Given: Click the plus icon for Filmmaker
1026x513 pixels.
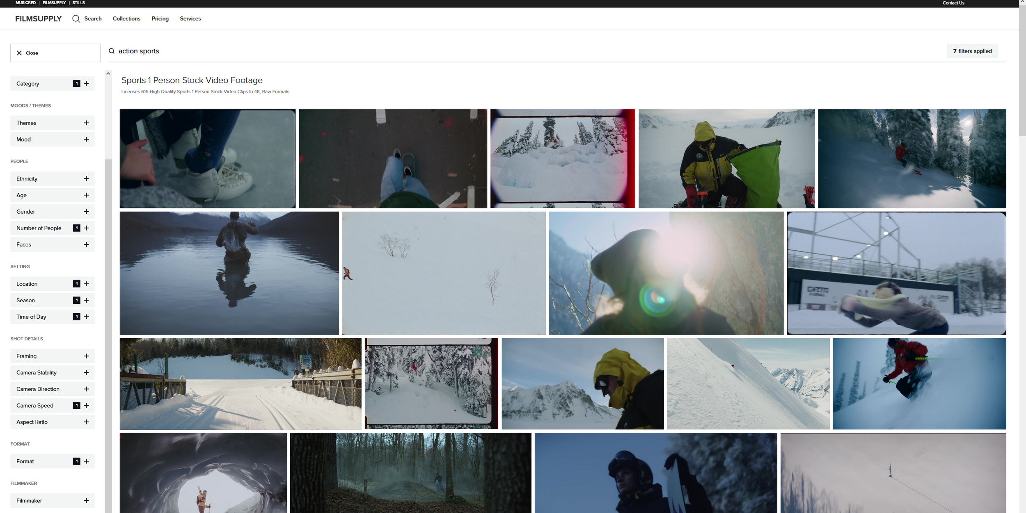Looking at the screenshot, I should click(x=86, y=501).
